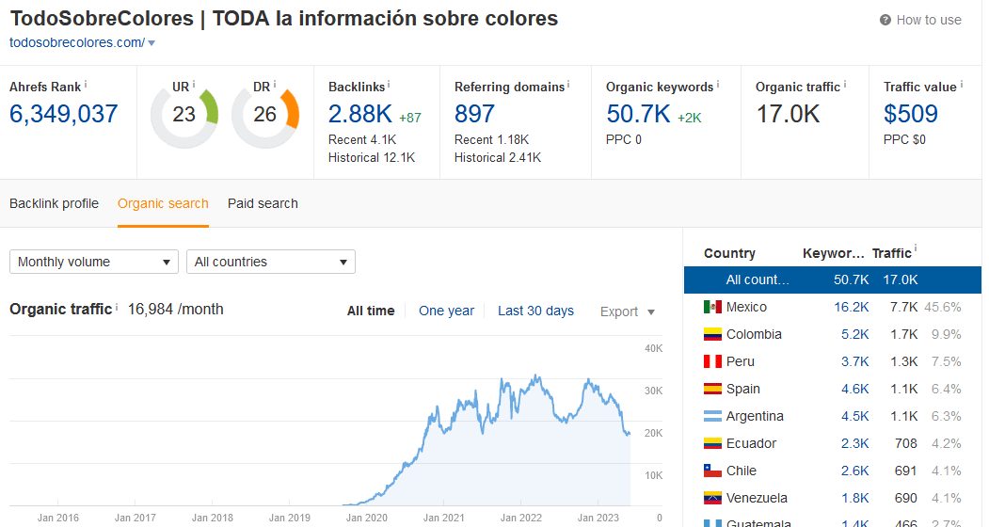Open the Ahrefs Rank value 6,349,037

(64, 114)
